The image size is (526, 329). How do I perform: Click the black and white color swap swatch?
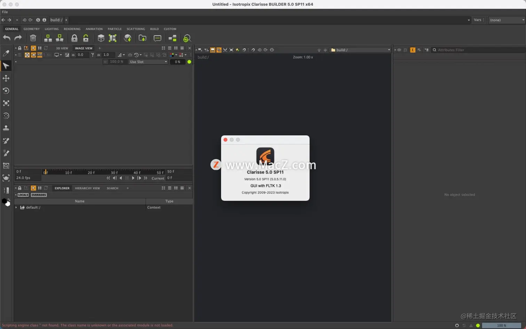tap(6, 202)
